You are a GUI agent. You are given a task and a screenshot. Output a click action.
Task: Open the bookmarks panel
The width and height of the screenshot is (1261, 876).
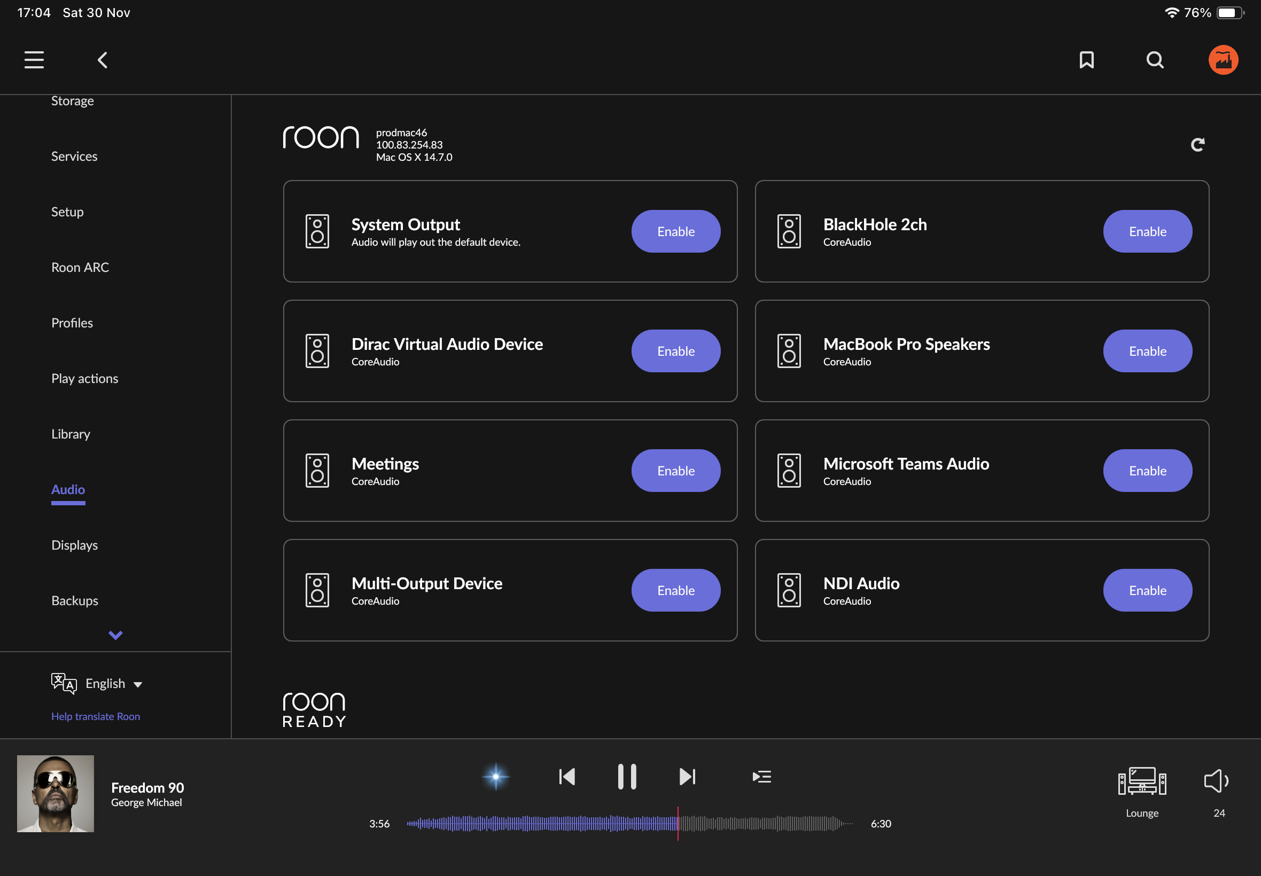(x=1086, y=60)
